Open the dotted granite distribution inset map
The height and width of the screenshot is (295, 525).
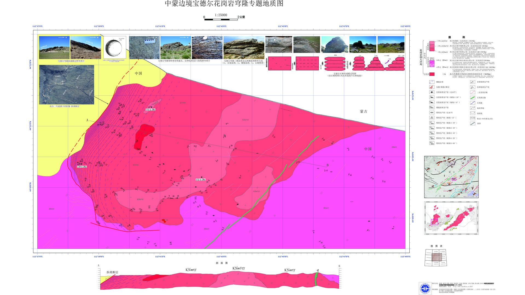tap(451, 218)
